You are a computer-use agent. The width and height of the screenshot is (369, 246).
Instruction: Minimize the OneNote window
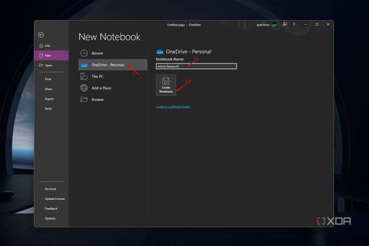pyautogui.click(x=305, y=24)
